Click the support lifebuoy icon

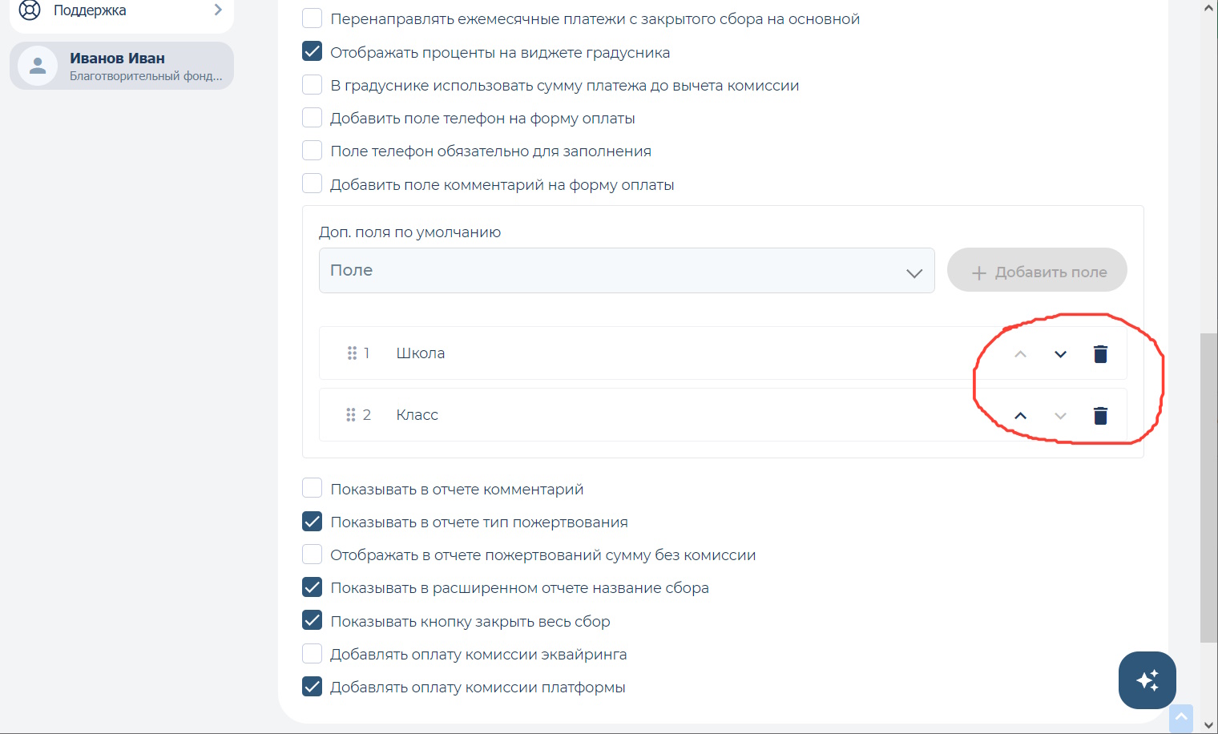point(30,10)
